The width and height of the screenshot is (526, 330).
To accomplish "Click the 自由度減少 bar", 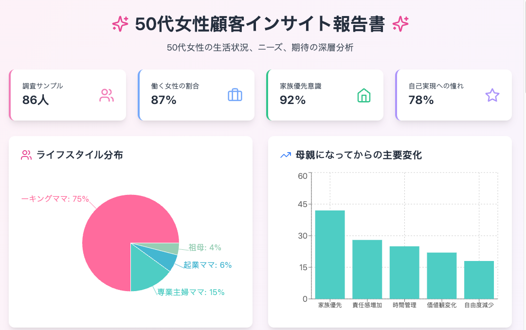I will click(479, 279).
